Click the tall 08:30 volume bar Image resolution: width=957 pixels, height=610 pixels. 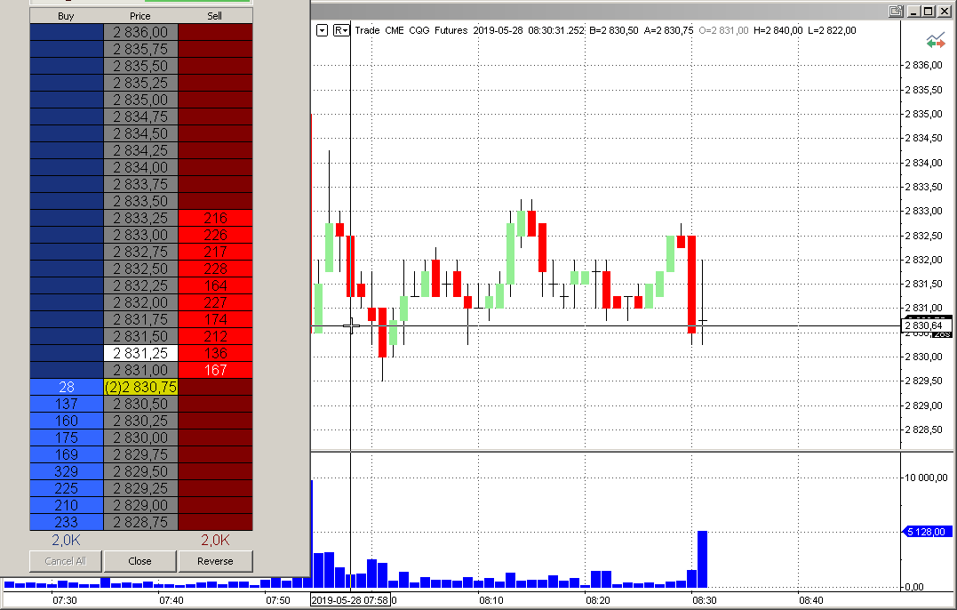coord(703,559)
